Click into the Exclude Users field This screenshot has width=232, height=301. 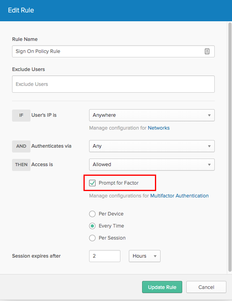[x=113, y=84]
